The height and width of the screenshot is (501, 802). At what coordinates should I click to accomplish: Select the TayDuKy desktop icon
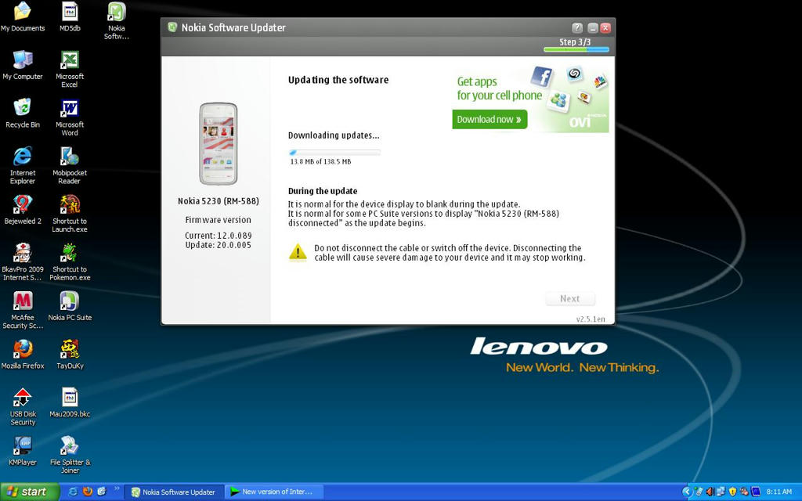(70, 355)
